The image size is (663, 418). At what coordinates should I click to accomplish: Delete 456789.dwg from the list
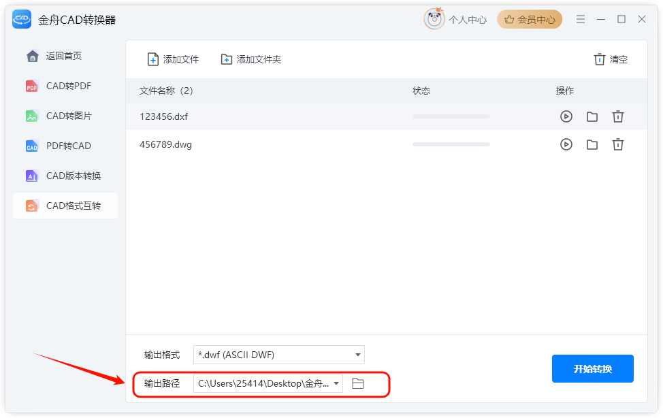[x=618, y=145]
